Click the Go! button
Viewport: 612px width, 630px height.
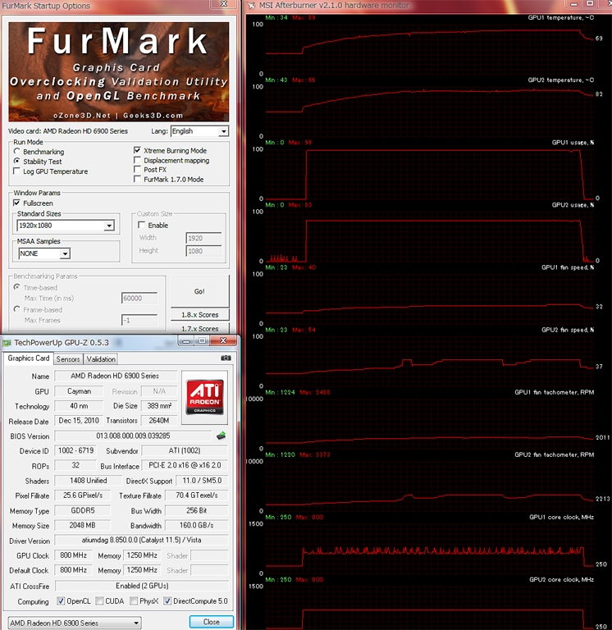coord(199,291)
